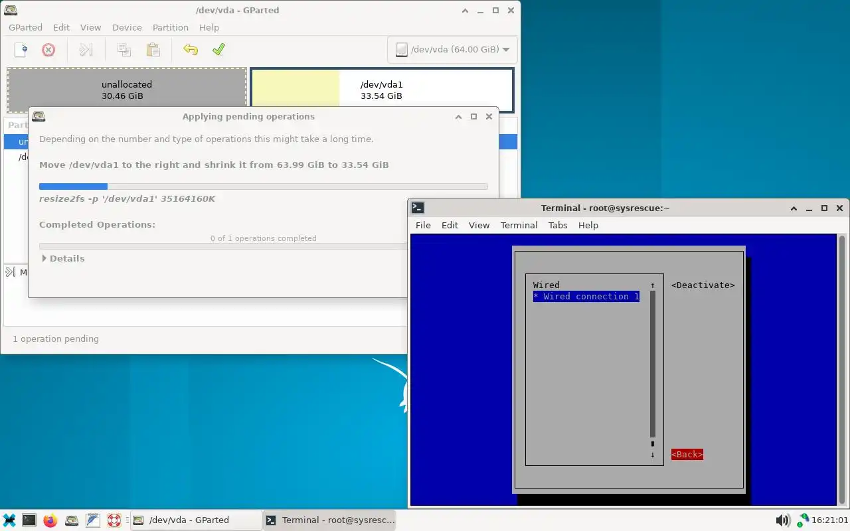Click the volume speaker icon in tray

point(783,520)
